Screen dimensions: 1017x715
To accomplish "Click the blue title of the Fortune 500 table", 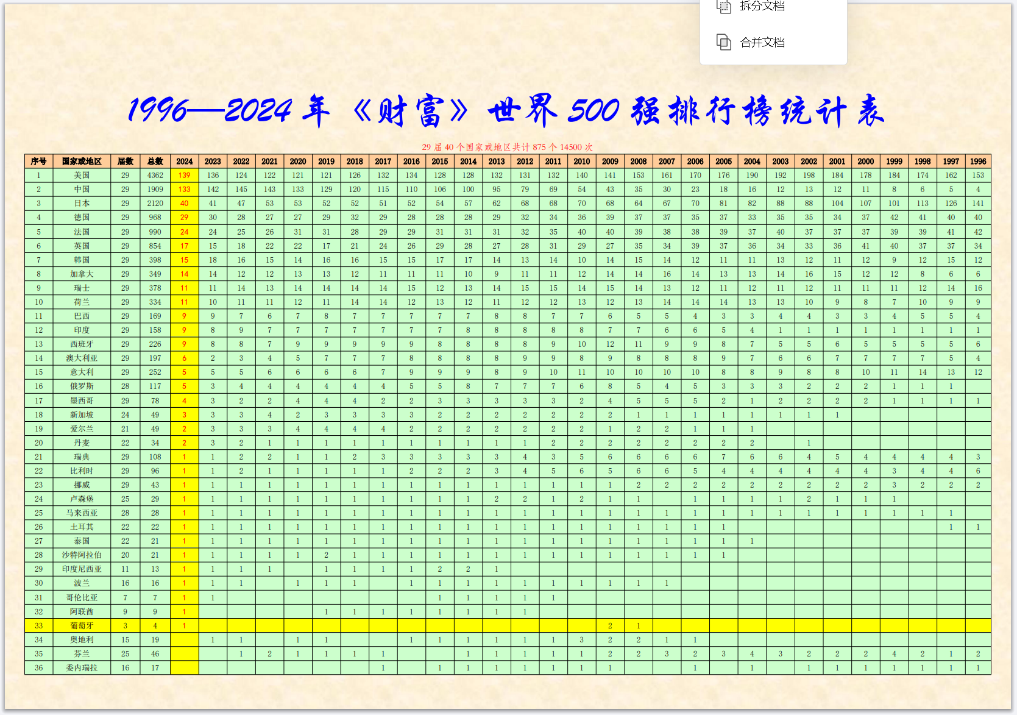I will [x=506, y=111].
